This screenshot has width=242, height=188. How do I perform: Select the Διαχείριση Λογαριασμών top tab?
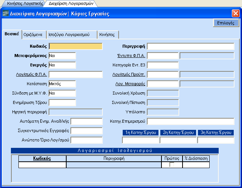click(71, 3)
